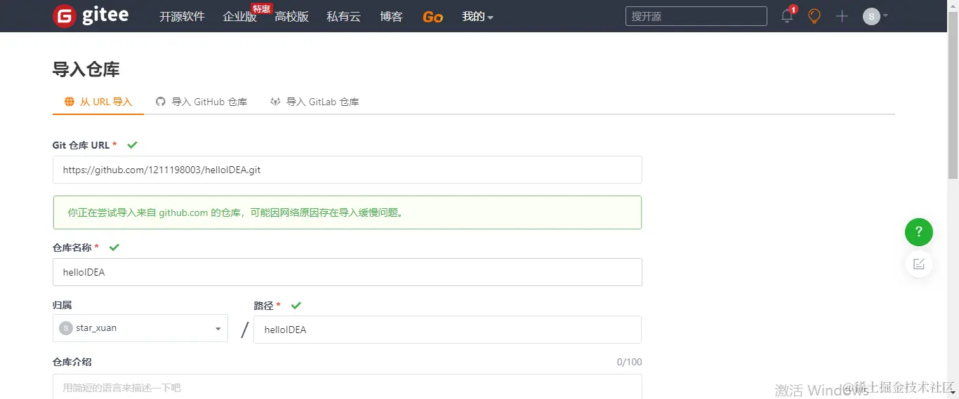Open the user avatar menu
This screenshot has height=399, width=959.
click(x=875, y=16)
